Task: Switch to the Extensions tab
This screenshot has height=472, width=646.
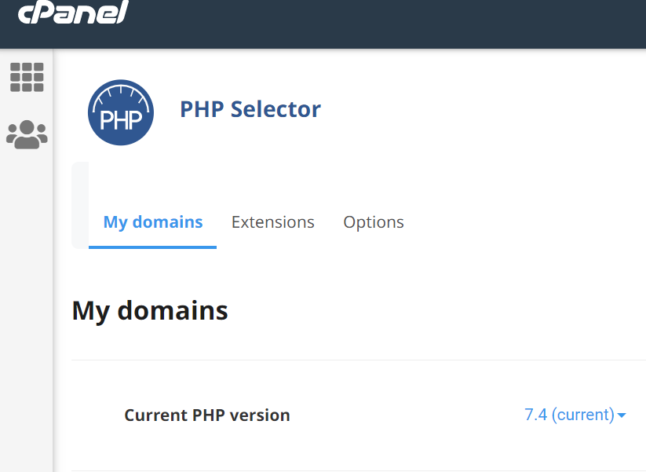Action: [x=272, y=222]
